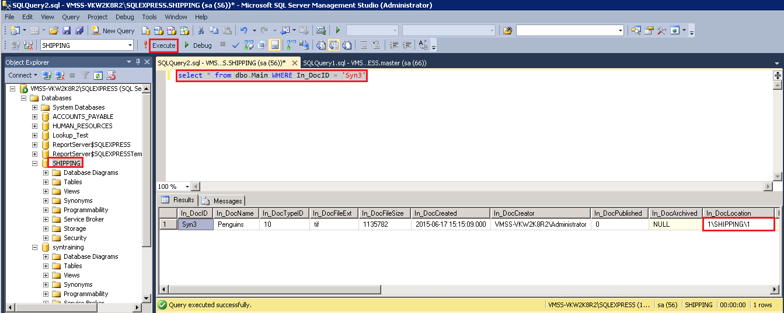The width and height of the screenshot is (784, 313).
Task: Collapse the SHIPPING database node
Action: point(35,163)
